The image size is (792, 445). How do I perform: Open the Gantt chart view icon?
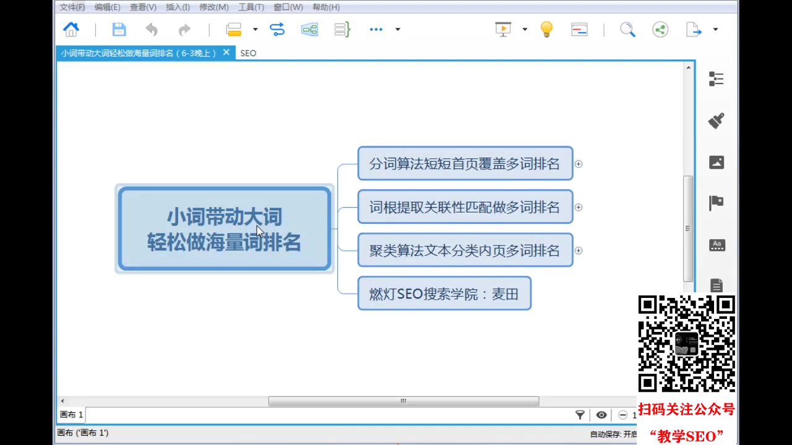click(x=579, y=29)
